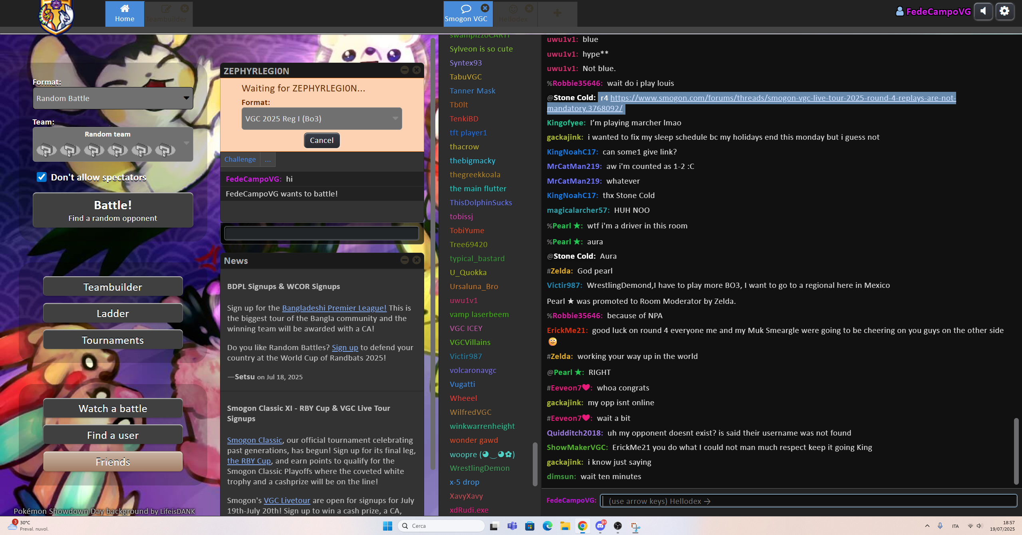Image resolution: width=1022 pixels, height=535 pixels.
Task: Click the Pokémon Showdown logo
Action: pos(56,17)
